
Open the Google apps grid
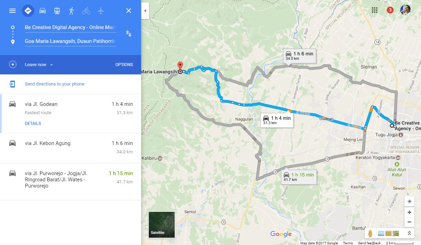click(374, 10)
